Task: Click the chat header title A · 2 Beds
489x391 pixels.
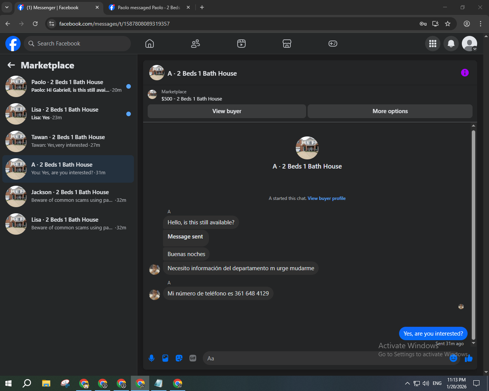Action: pos(202,73)
